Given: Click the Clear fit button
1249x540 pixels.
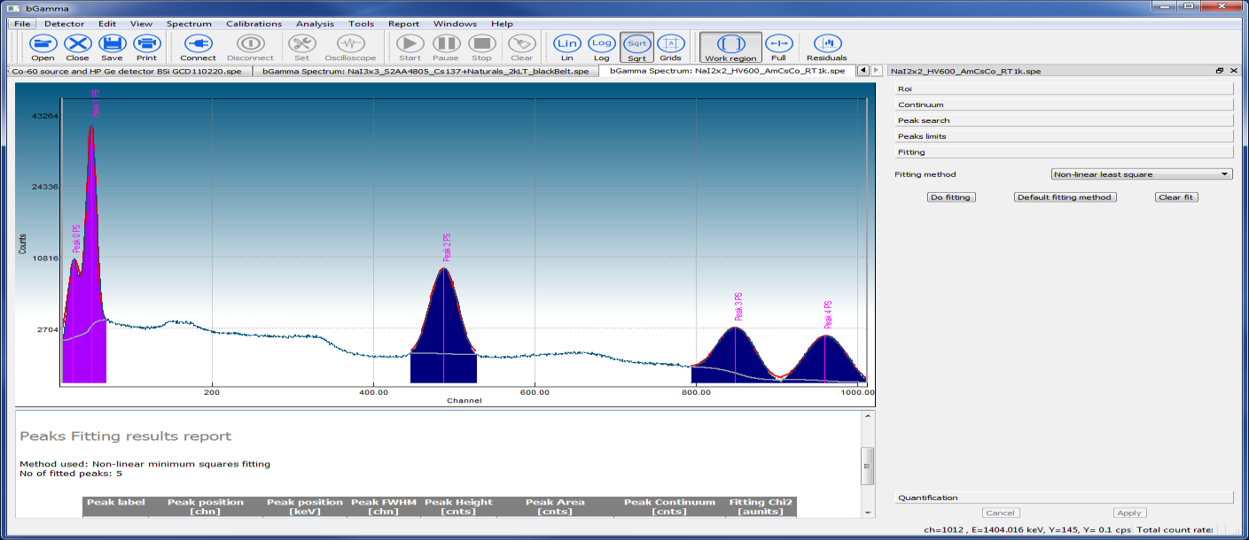Looking at the screenshot, I should 1176,197.
